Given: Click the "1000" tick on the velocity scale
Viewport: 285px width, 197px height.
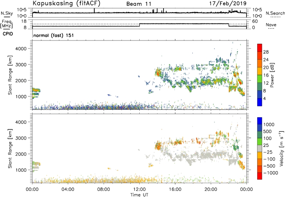Looking at the screenshot, I should 269,124.
